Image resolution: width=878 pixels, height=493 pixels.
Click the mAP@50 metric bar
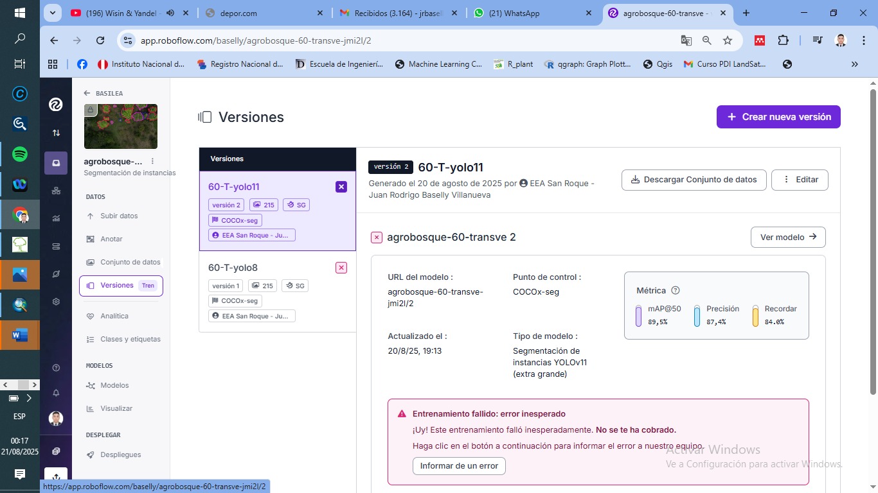click(x=638, y=315)
